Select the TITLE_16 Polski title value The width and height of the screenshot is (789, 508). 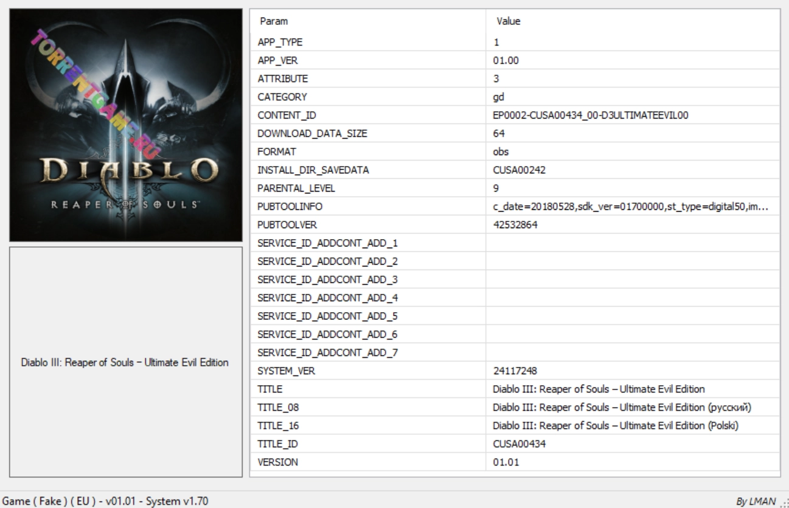click(x=616, y=425)
